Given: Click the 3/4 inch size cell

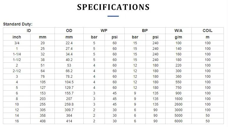Looking at the screenshot, I should [16, 43].
